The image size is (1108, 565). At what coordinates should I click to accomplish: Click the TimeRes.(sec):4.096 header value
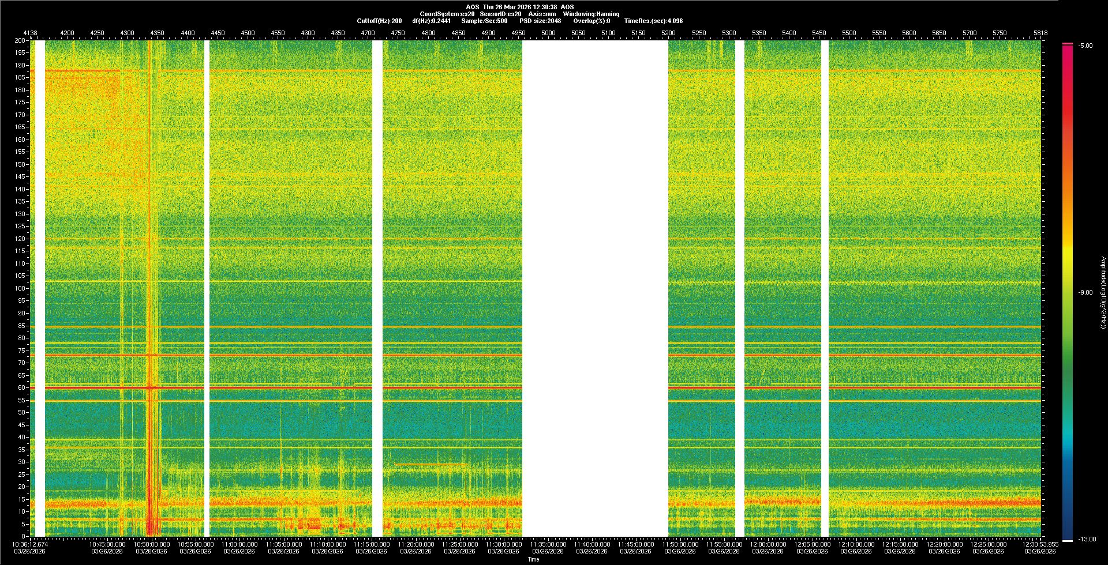click(653, 21)
